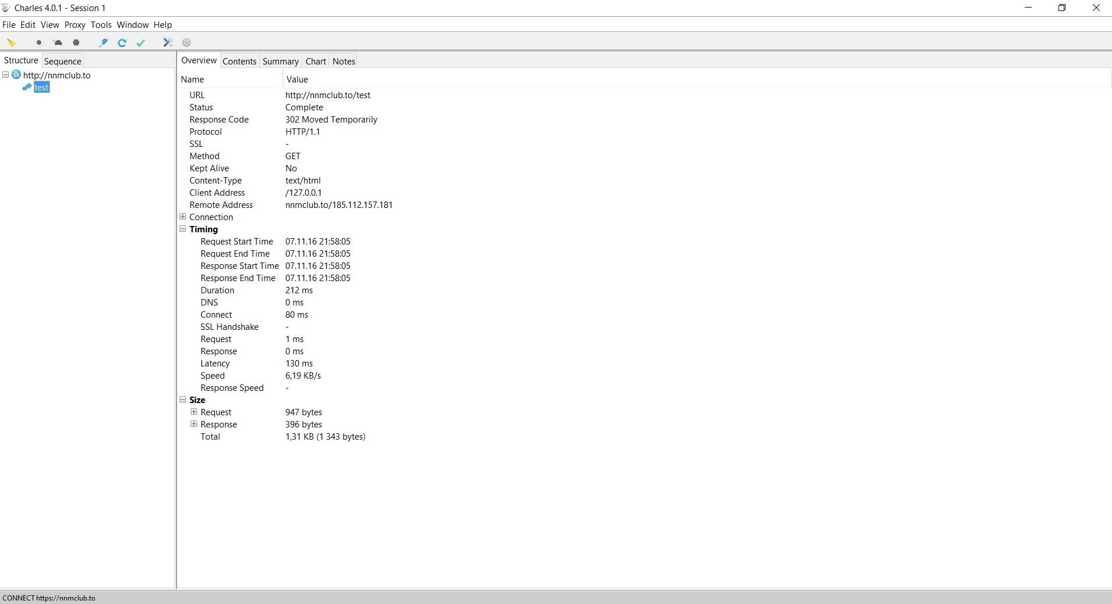Toggle breakpoints with the hexagon icon

(76, 42)
